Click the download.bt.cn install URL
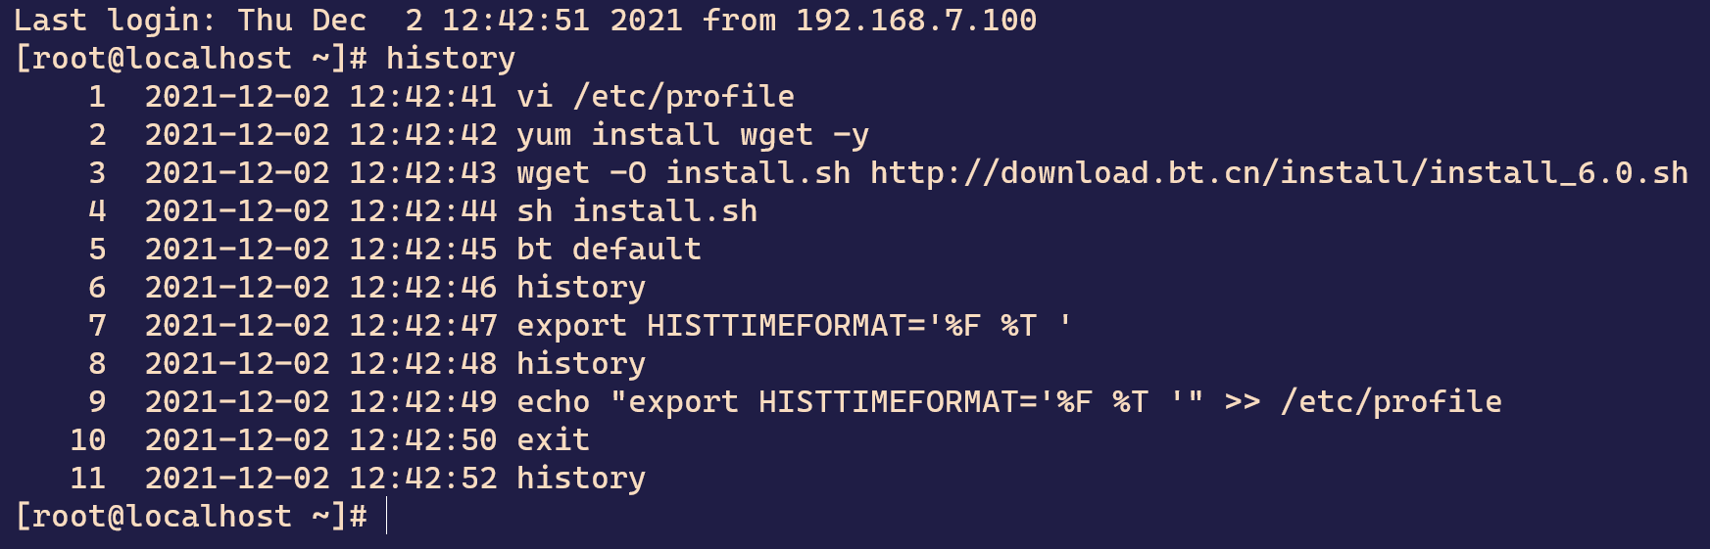Screen dimensions: 1710x549 [1280, 173]
